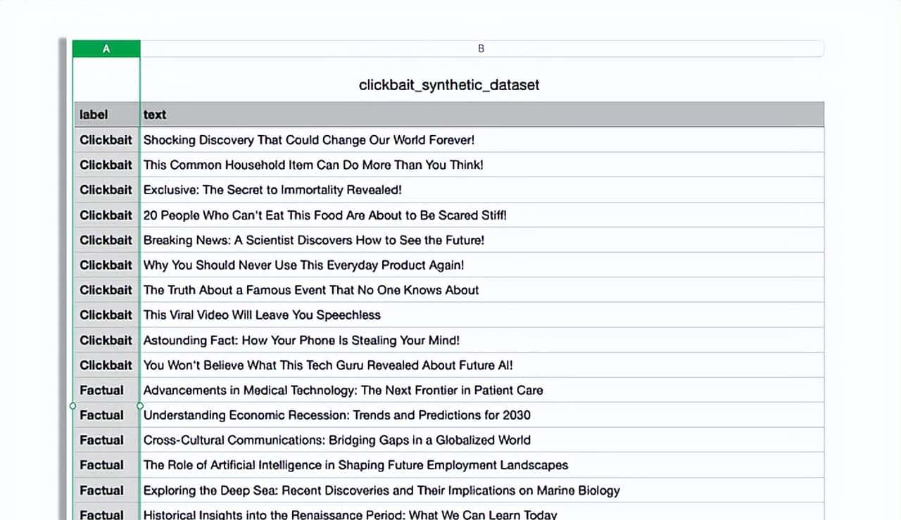Click the "Exploring the Deep Sea" cell
The height and width of the screenshot is (520, 901).
[x=382, y=490]
